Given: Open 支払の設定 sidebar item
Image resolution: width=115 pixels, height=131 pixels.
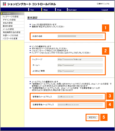Looking at the screenshot, I should (x=12, y=23).
